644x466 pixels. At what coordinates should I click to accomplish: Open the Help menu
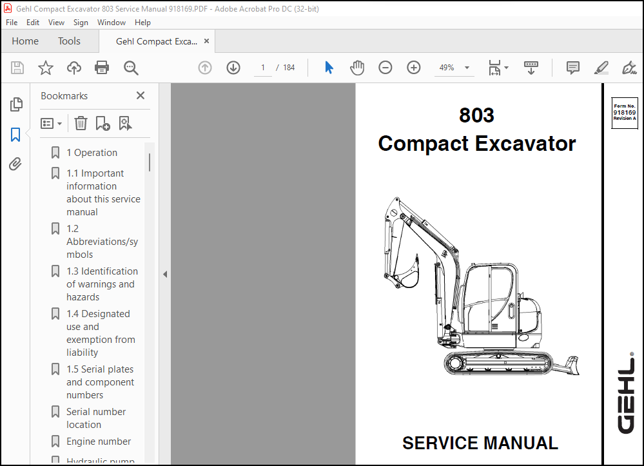[x=142, y=23]
